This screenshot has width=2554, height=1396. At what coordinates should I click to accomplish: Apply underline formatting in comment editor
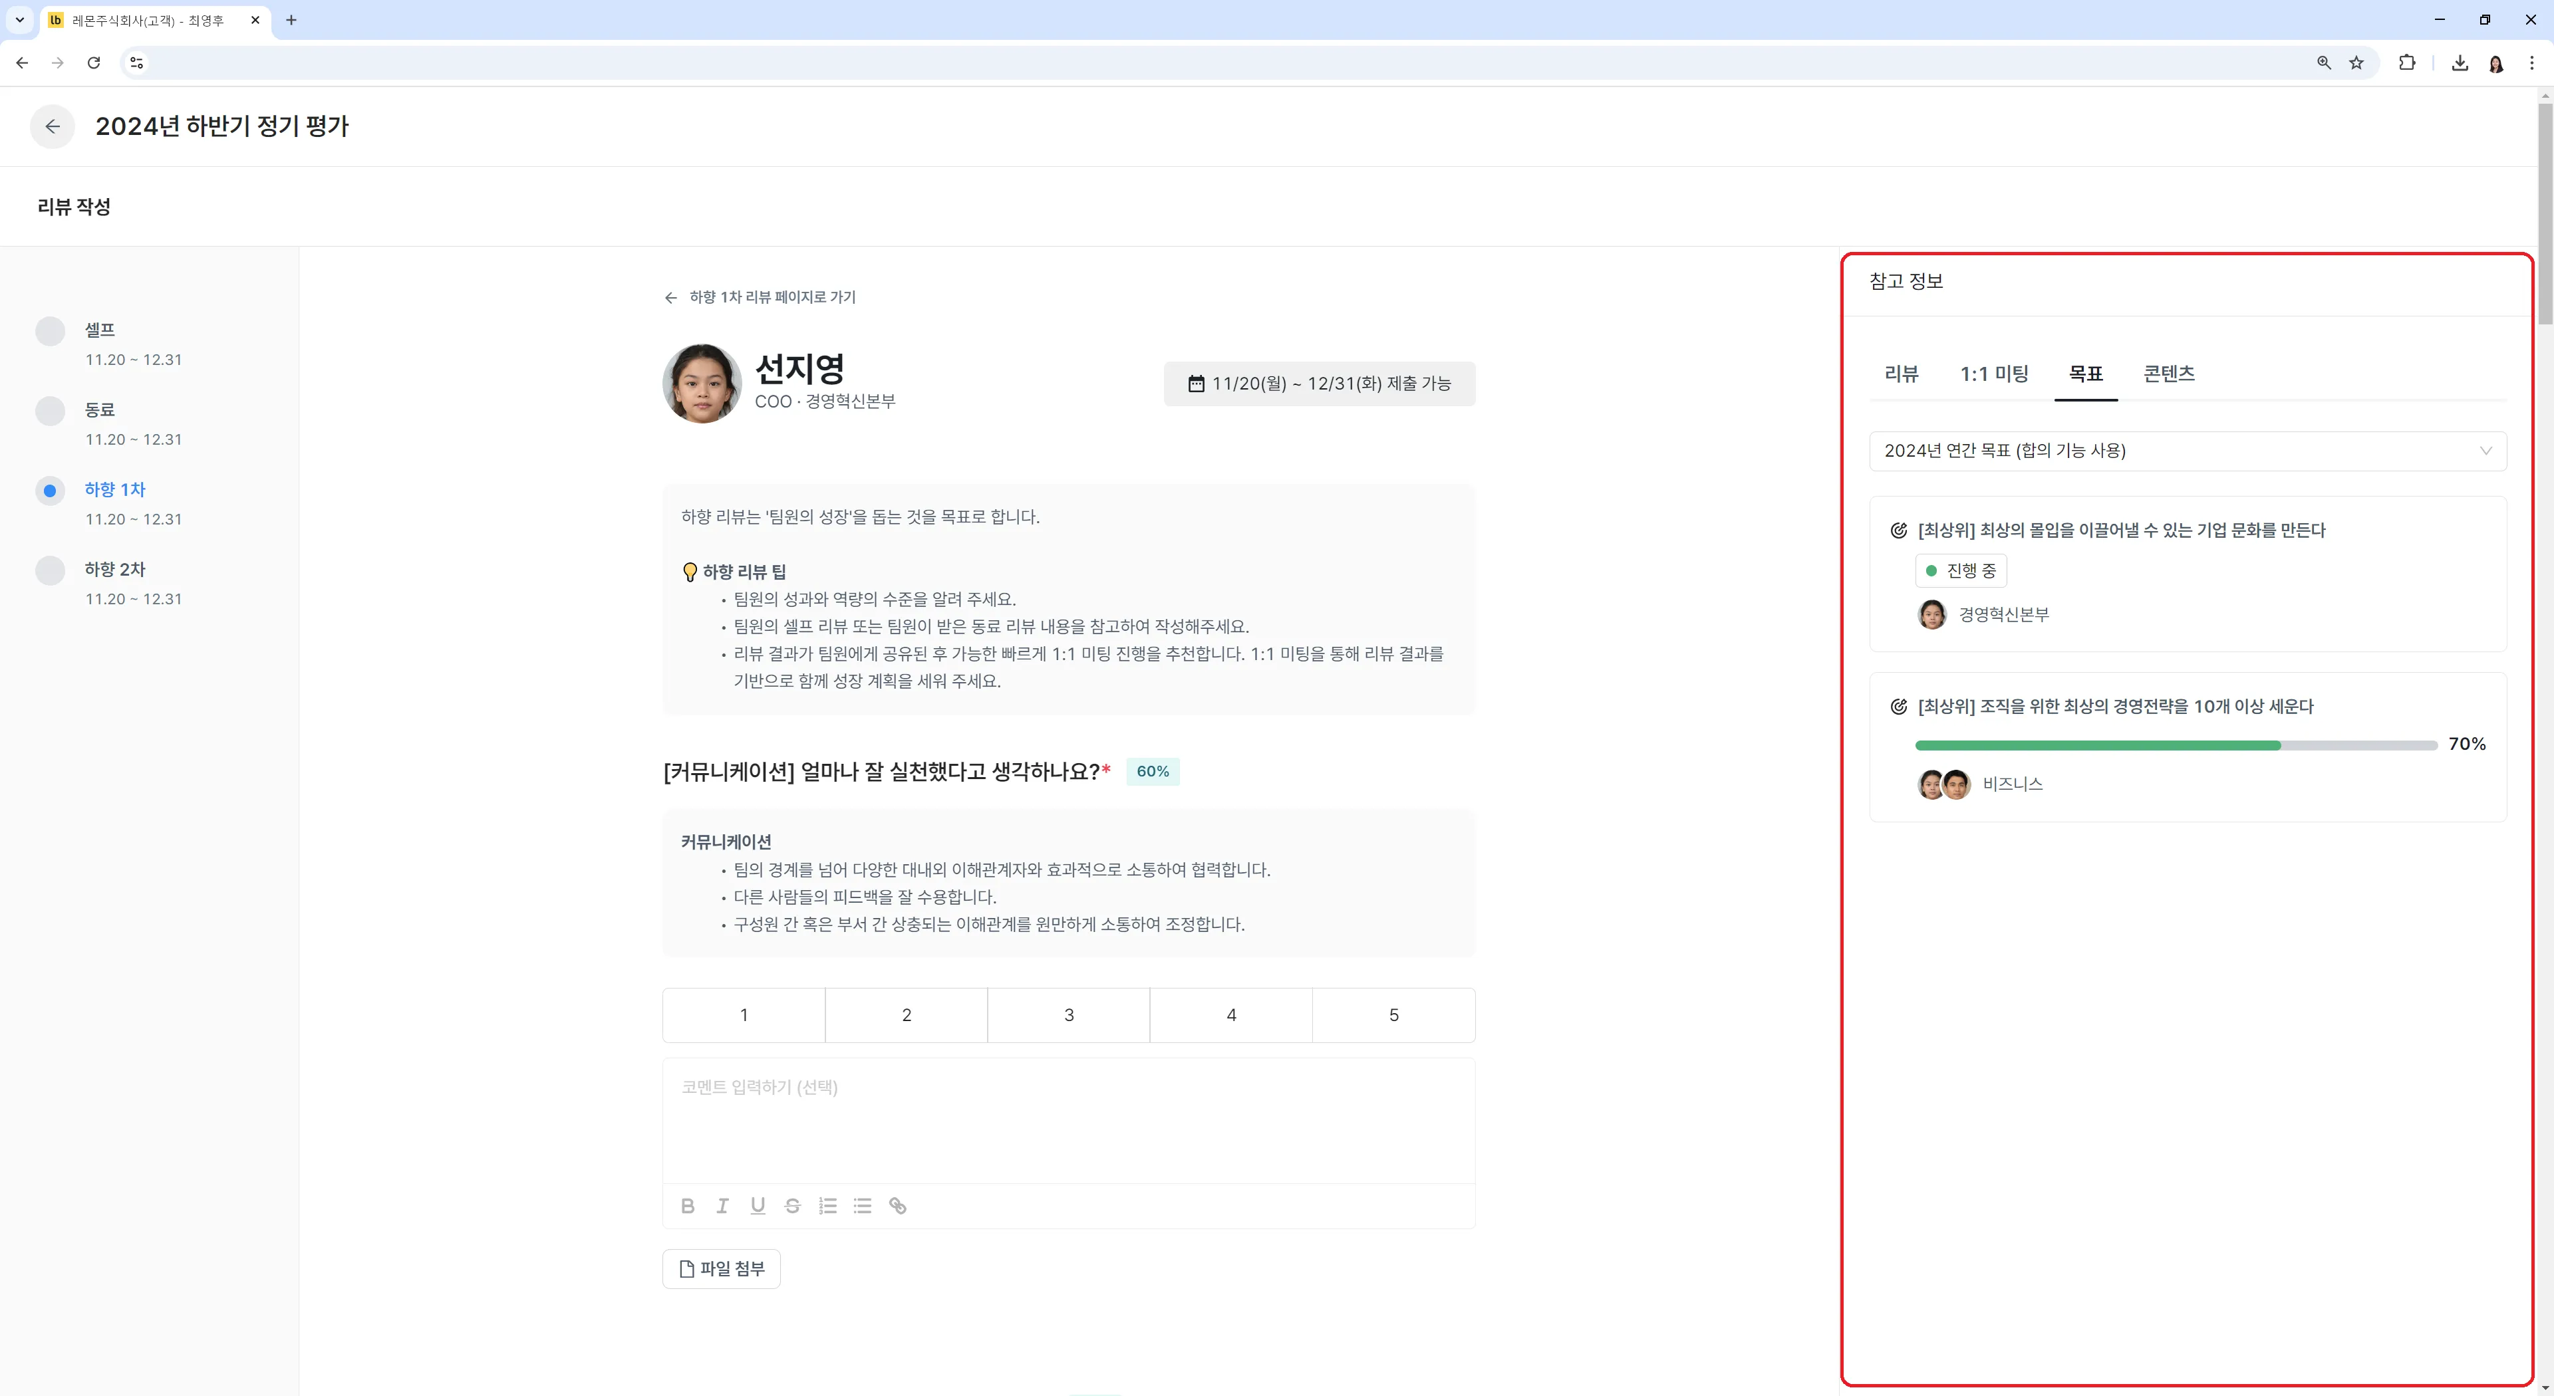[x=758, y=1206]
